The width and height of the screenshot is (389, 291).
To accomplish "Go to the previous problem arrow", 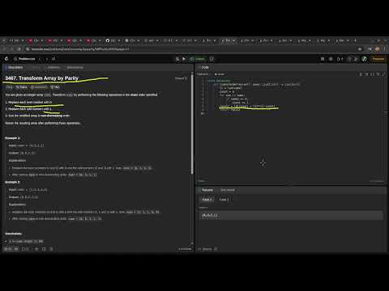I will point(40,59).
